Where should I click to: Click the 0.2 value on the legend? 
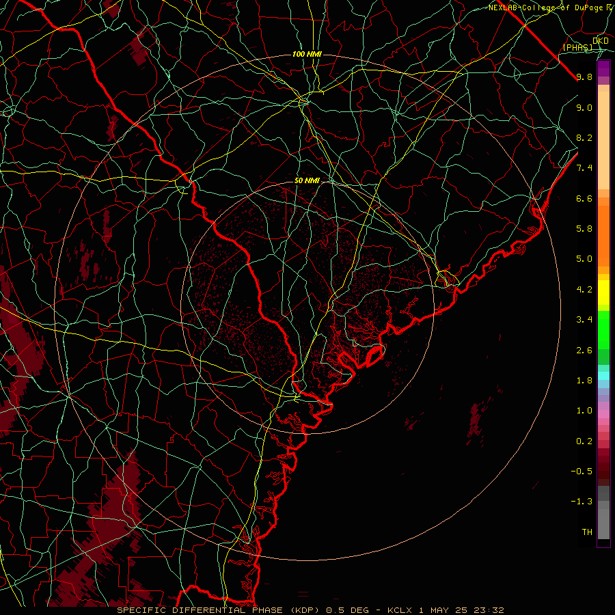point(584,441)
